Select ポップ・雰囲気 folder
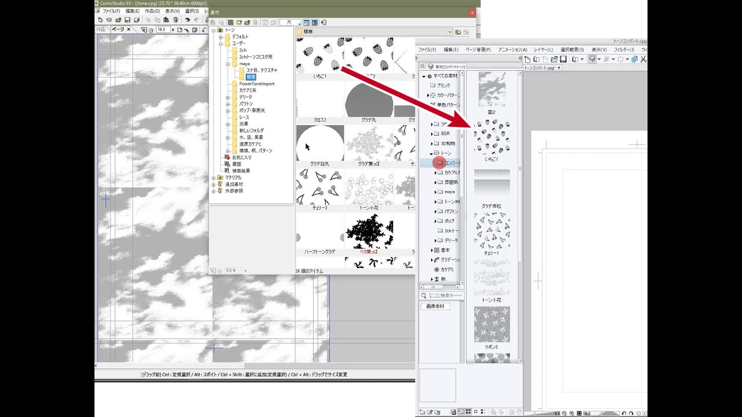The image size is (742, 417). coord(252,110)
